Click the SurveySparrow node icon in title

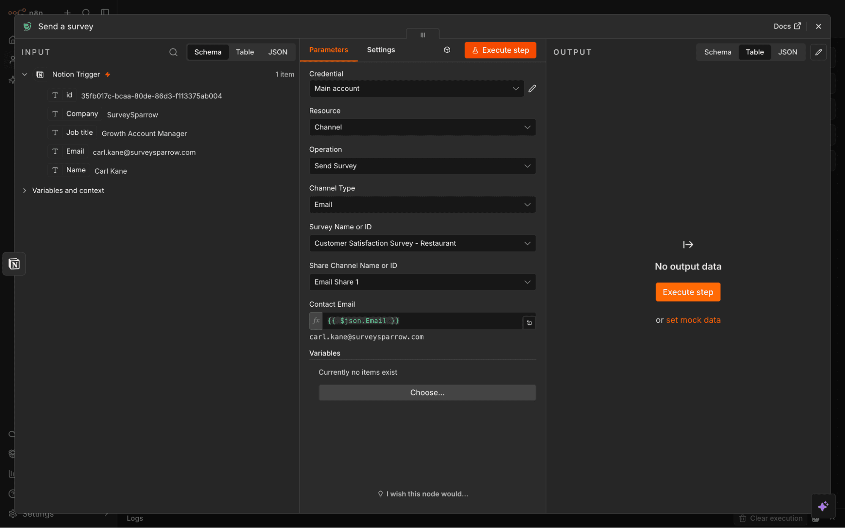click(x=27, y=26)
